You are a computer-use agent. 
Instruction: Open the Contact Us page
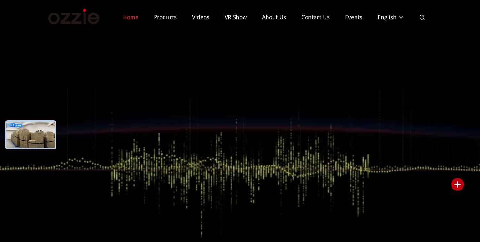pos(316,17)
